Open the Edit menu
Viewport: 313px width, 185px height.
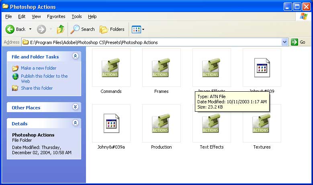click(22, 16)
